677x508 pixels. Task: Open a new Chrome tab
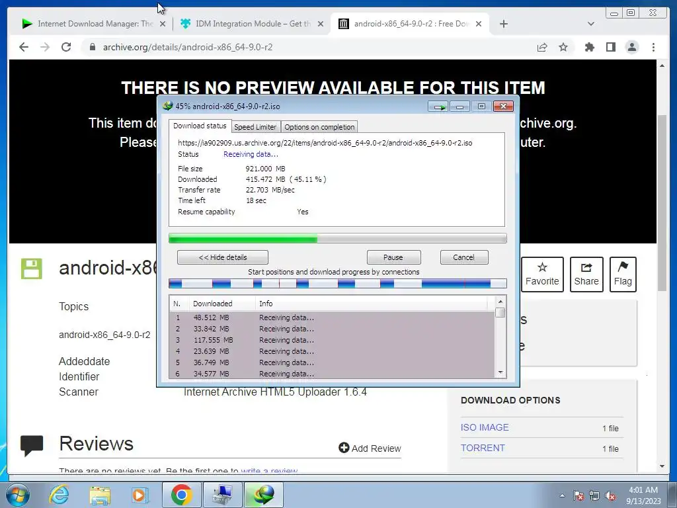point(503,24)
